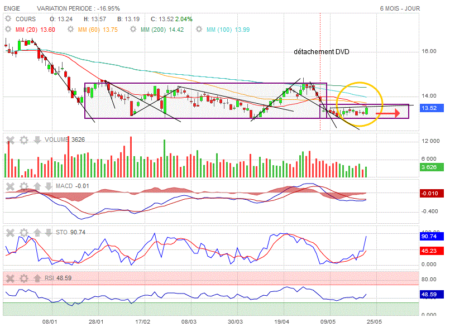This screenshot has height=327, width=450.
Task: Open settings gear for MM (20) moving average
Action: click(8, 29)
